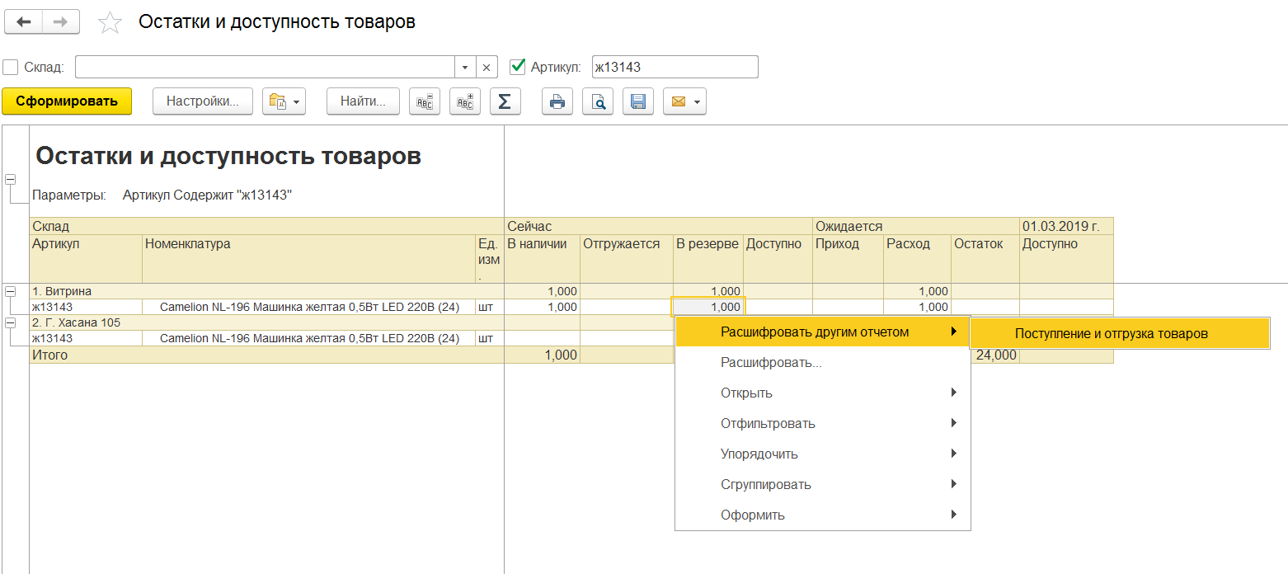
Task: Click the sum (sigma) icon
Action: pos(505,101)
